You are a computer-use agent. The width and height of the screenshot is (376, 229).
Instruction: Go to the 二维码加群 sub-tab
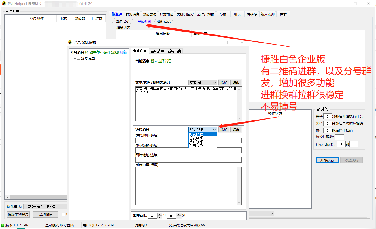[x=143, y=21]
